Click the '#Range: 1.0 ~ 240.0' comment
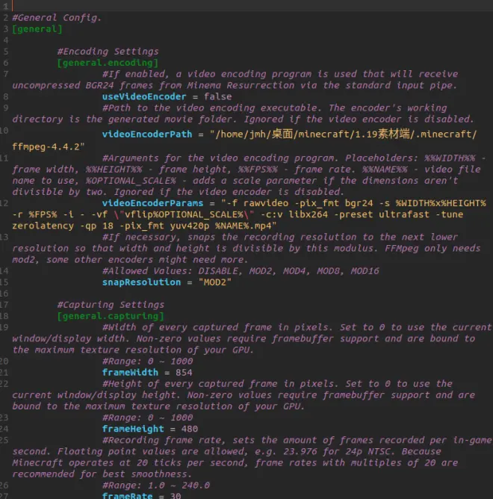 tap(156, 486)
